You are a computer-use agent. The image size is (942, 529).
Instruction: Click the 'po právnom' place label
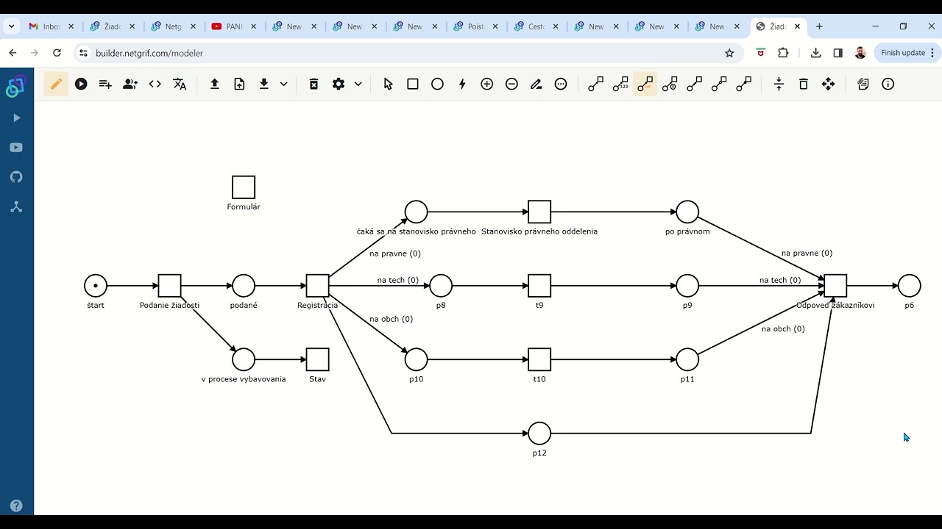coord(687,231)
